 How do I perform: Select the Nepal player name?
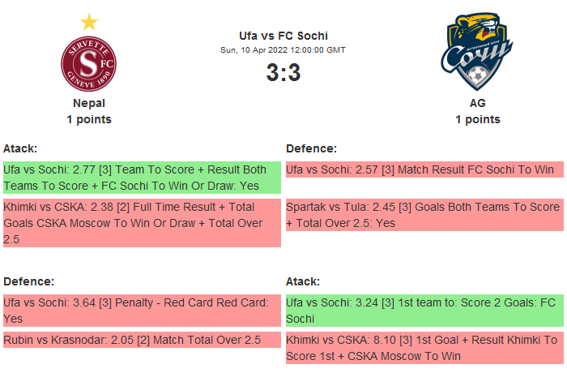(x=89, y=103)
